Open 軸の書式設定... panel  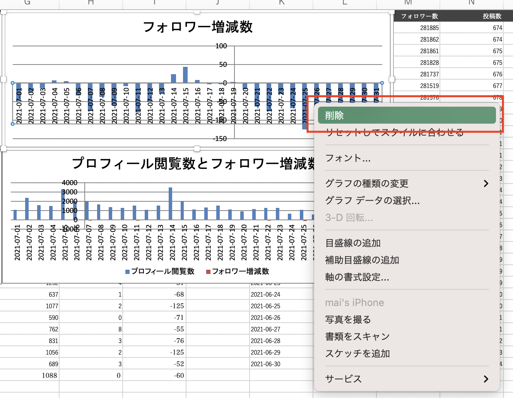click(x=357, y=277)
